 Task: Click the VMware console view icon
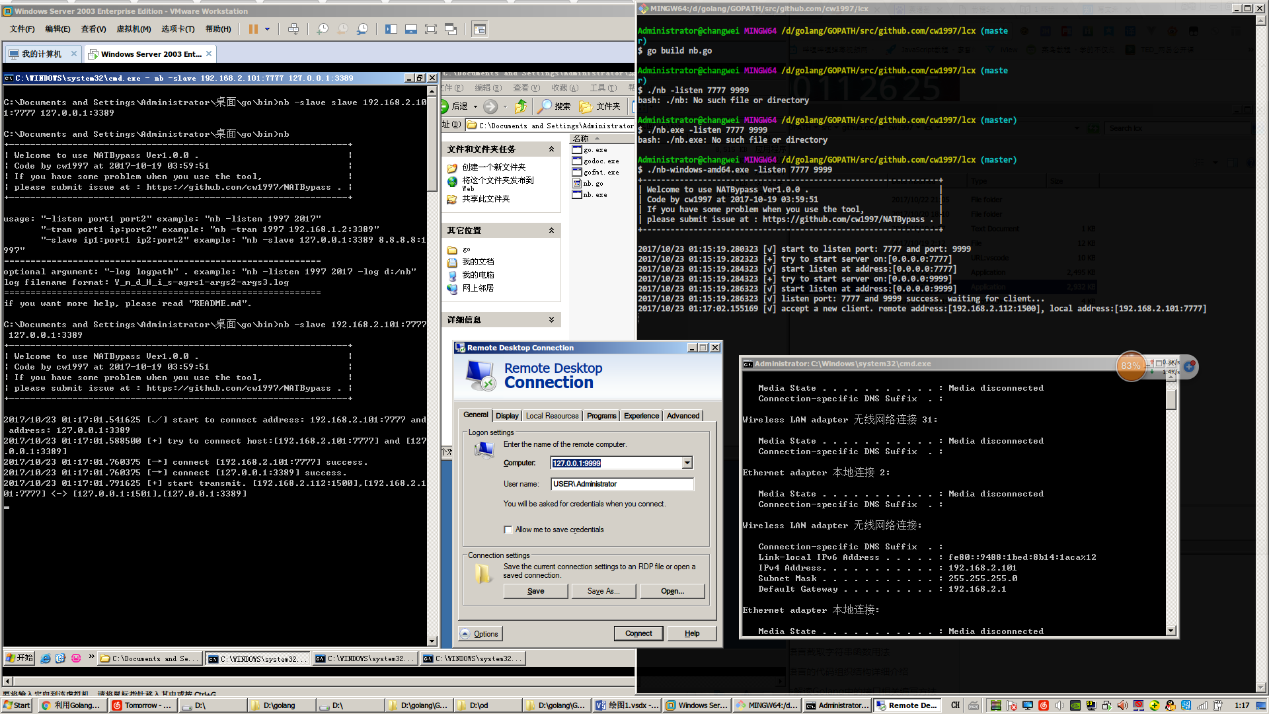click(480, 29)
